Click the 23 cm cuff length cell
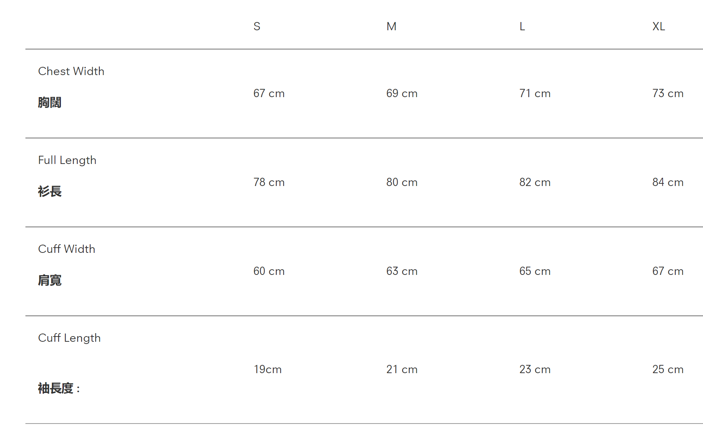This screenshot has width=703, height=434. click(535, 369)
